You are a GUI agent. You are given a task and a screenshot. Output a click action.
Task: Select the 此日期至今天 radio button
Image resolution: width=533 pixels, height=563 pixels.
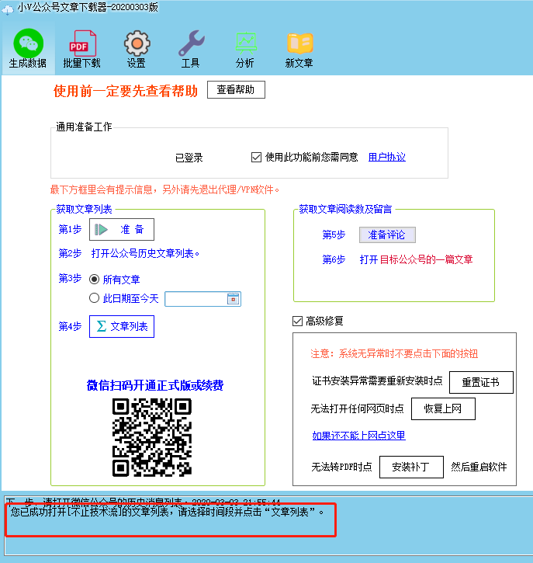pos(94,298)
